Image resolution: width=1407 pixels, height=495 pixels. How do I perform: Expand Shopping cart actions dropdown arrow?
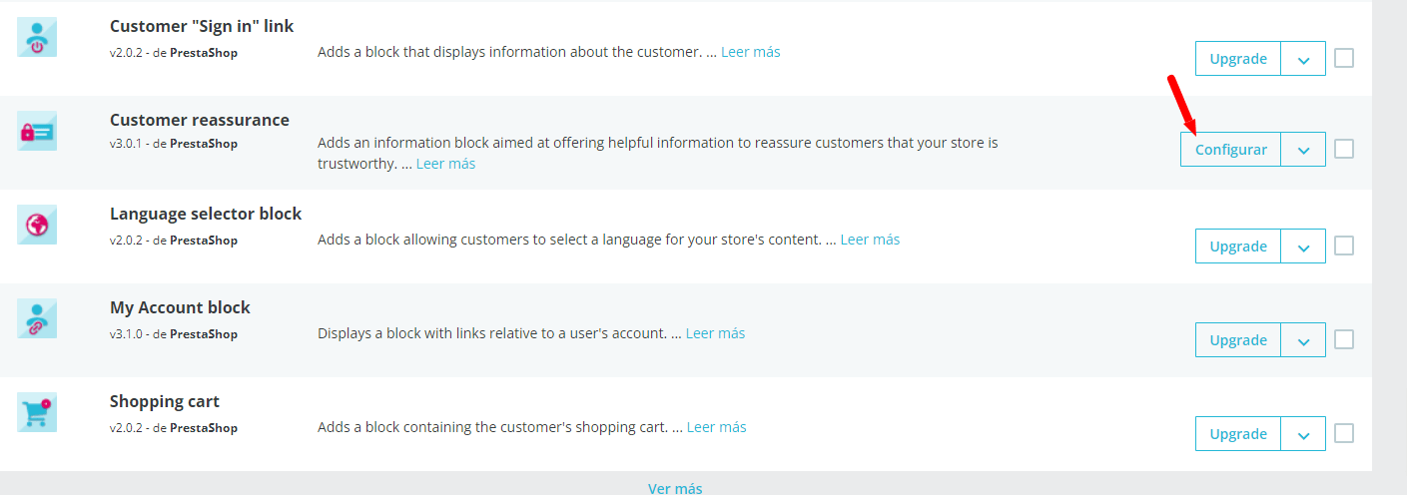pyautogui.click(x=1303, y=434)
